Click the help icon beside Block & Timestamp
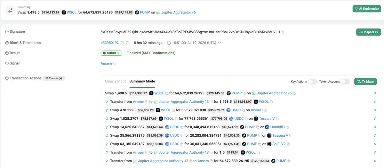The width and height of the screenshot is (384, 168). tap(7, 43)
